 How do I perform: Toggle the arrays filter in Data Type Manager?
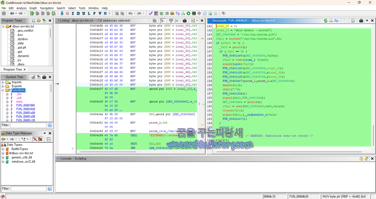click(x=35, y=139)
